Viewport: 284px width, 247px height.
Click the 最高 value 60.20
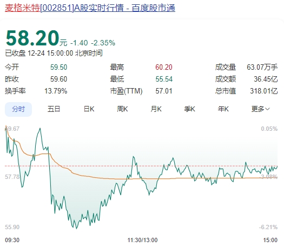(164, 68)
